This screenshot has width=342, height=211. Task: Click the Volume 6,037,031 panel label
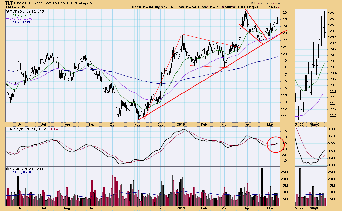(x=27, y=168)
